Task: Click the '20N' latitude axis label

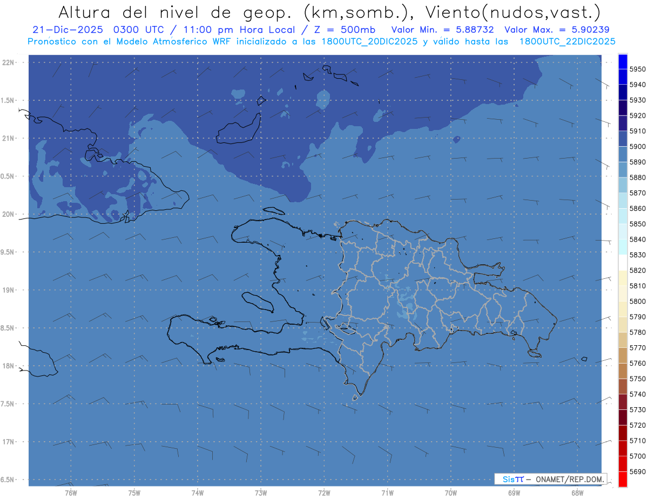Action: [8, 214]
